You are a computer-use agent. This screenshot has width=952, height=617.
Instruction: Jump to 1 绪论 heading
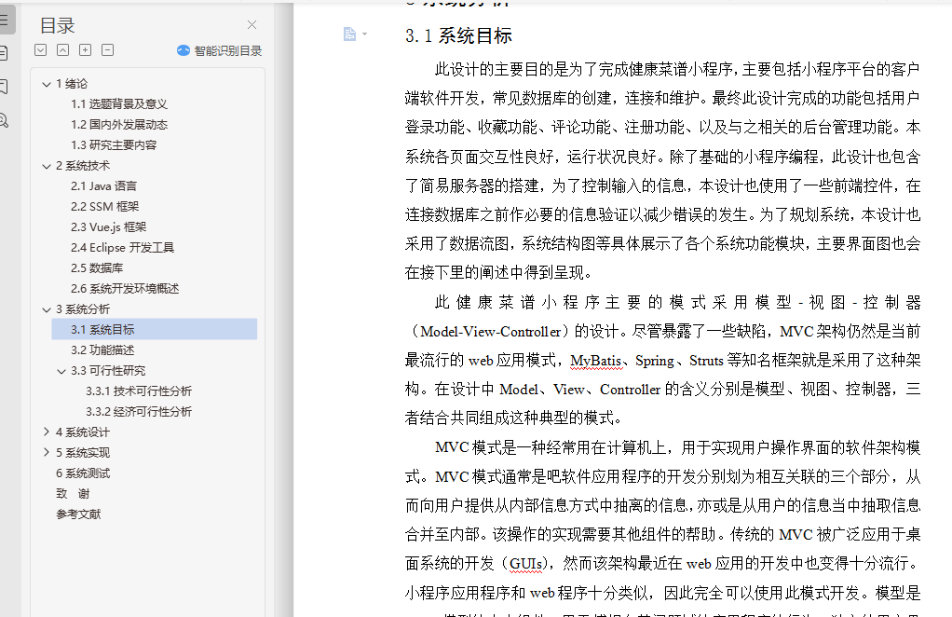pyautogui.click(x=72, y=84)
